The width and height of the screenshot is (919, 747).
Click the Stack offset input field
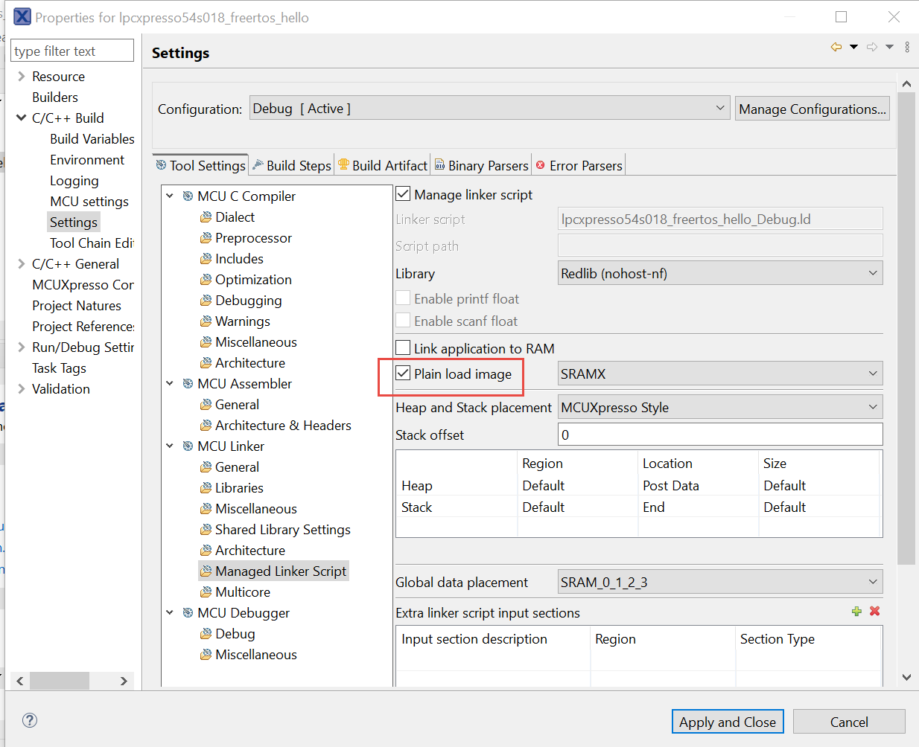(x=719, y=435)
